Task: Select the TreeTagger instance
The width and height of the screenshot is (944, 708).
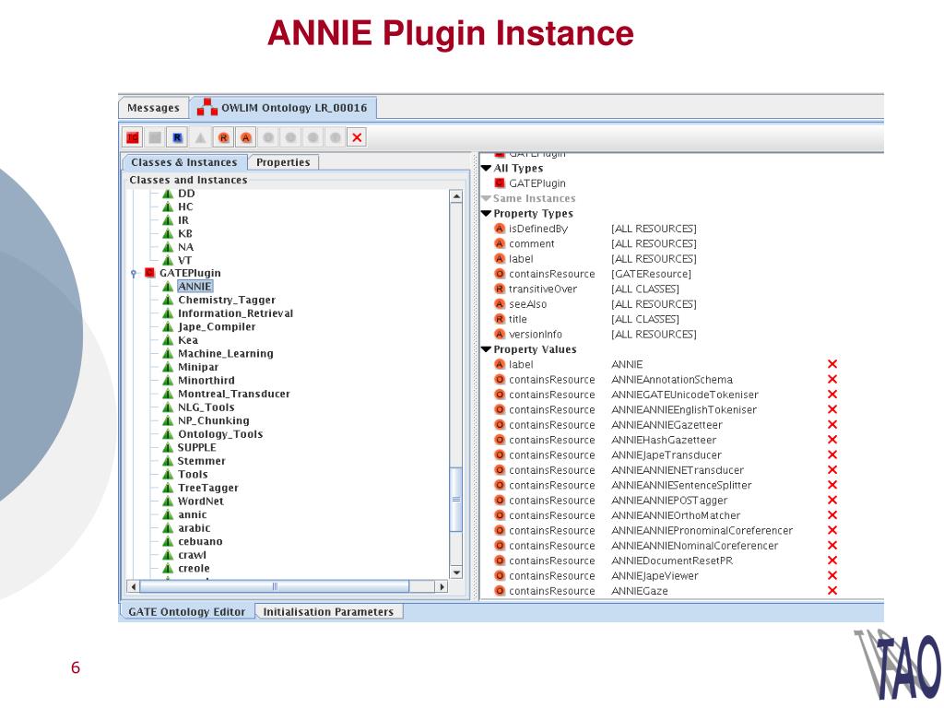Action: point(207,488)
